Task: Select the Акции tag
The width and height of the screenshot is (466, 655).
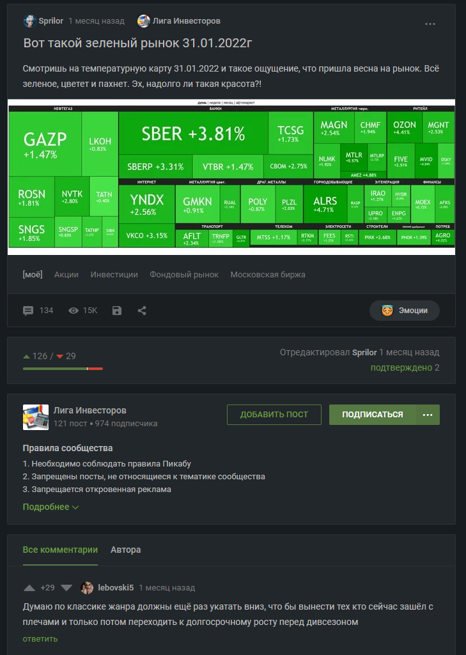Action: click(66, 274)
